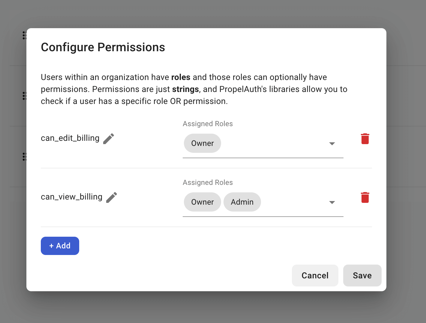Click the can_edit_billing permission label

click(x=70, y=138)
